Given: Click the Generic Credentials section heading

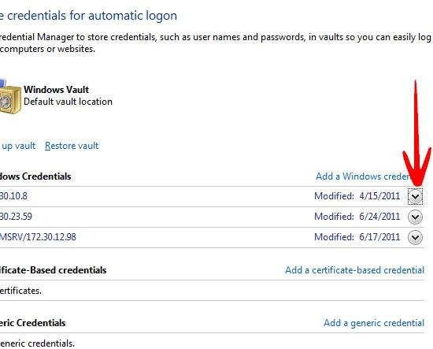Looking at the screenshot, I should click(x=32, y=323).
